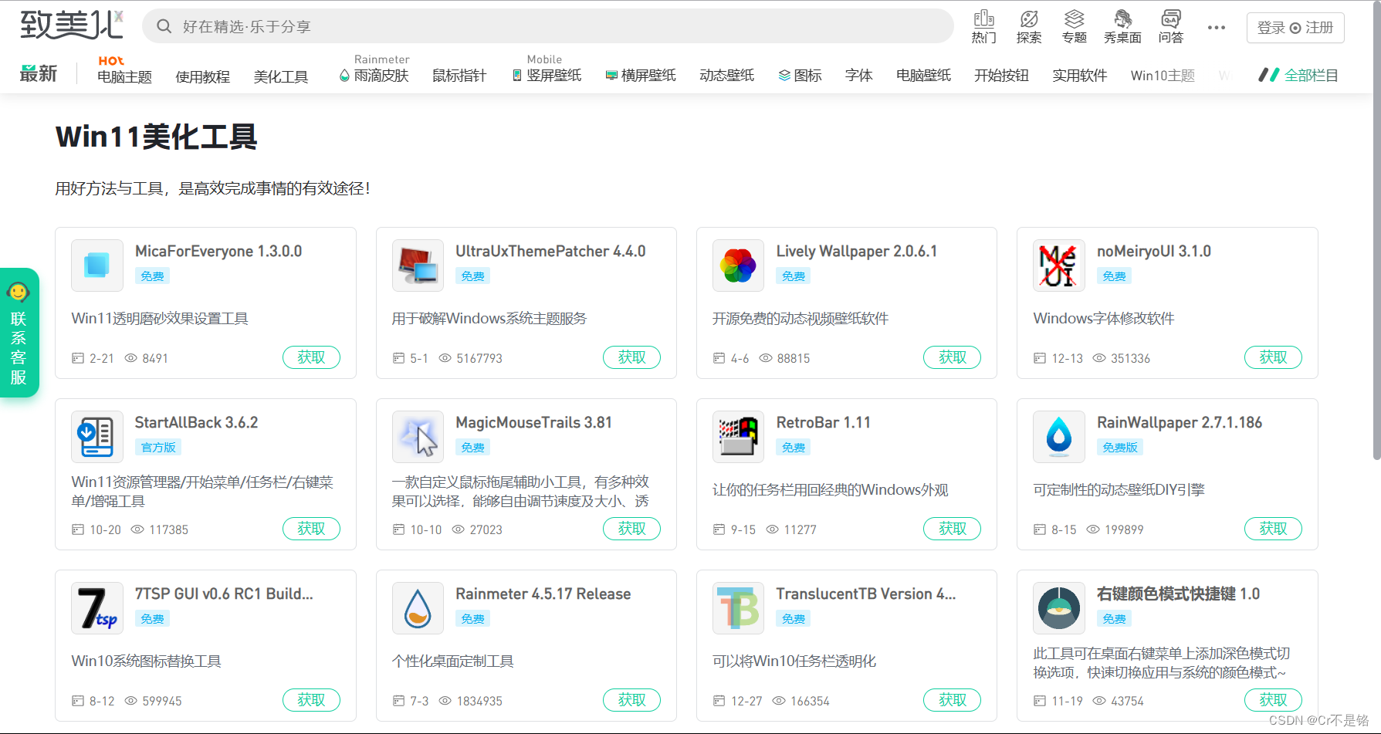1381x734 pixels.
Task: Click the smiley face customer service icon
Action: click(18, 292)
